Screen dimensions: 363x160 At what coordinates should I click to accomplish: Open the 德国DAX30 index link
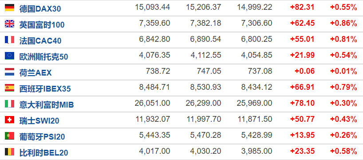pyautogui.click(x=40, y=9)
